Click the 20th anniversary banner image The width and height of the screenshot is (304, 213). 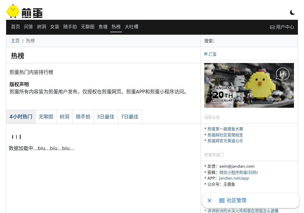point(249,86)
